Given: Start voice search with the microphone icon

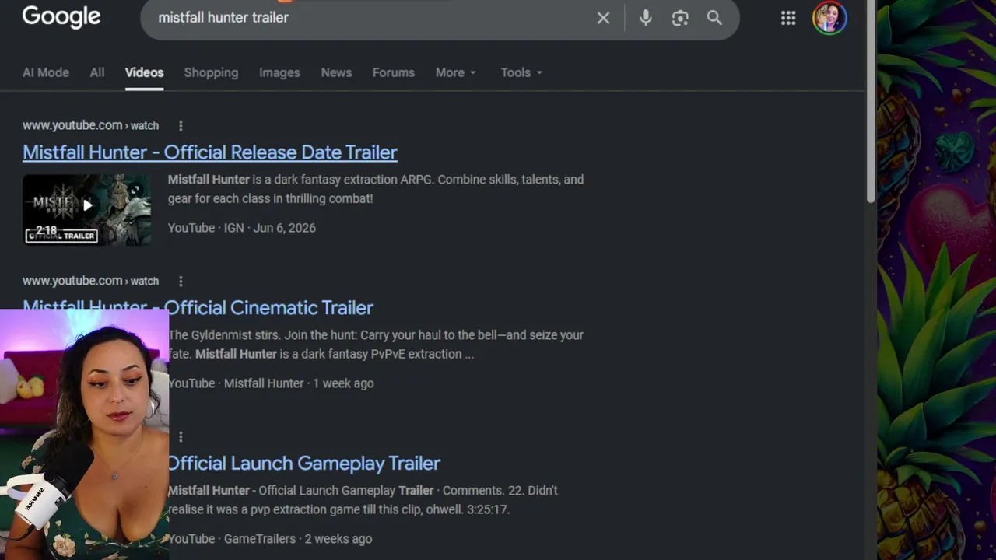Looking at the screenshot, I should tap(645, 18).
